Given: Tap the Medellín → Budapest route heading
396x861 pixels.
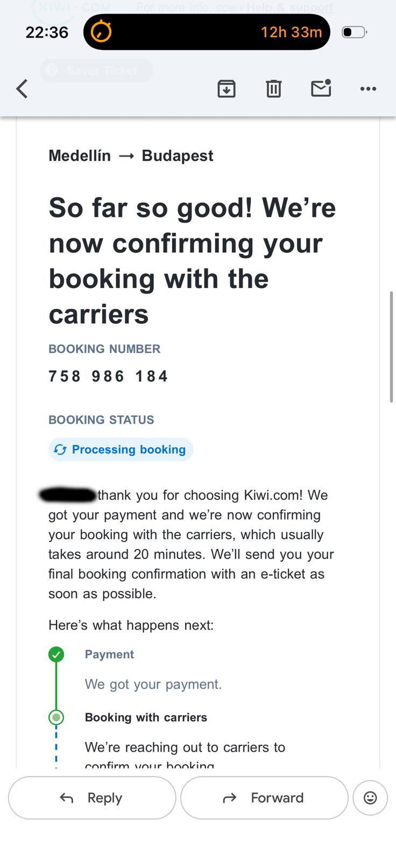Looking at the screenshot, I should (x=131, y=156).
